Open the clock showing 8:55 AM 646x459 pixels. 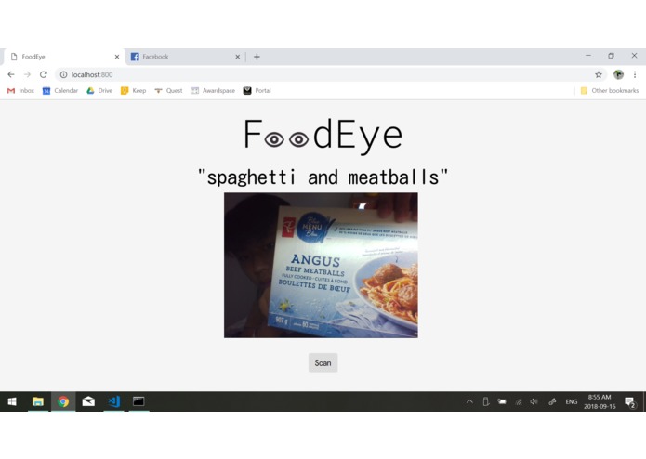pos(600,401)
